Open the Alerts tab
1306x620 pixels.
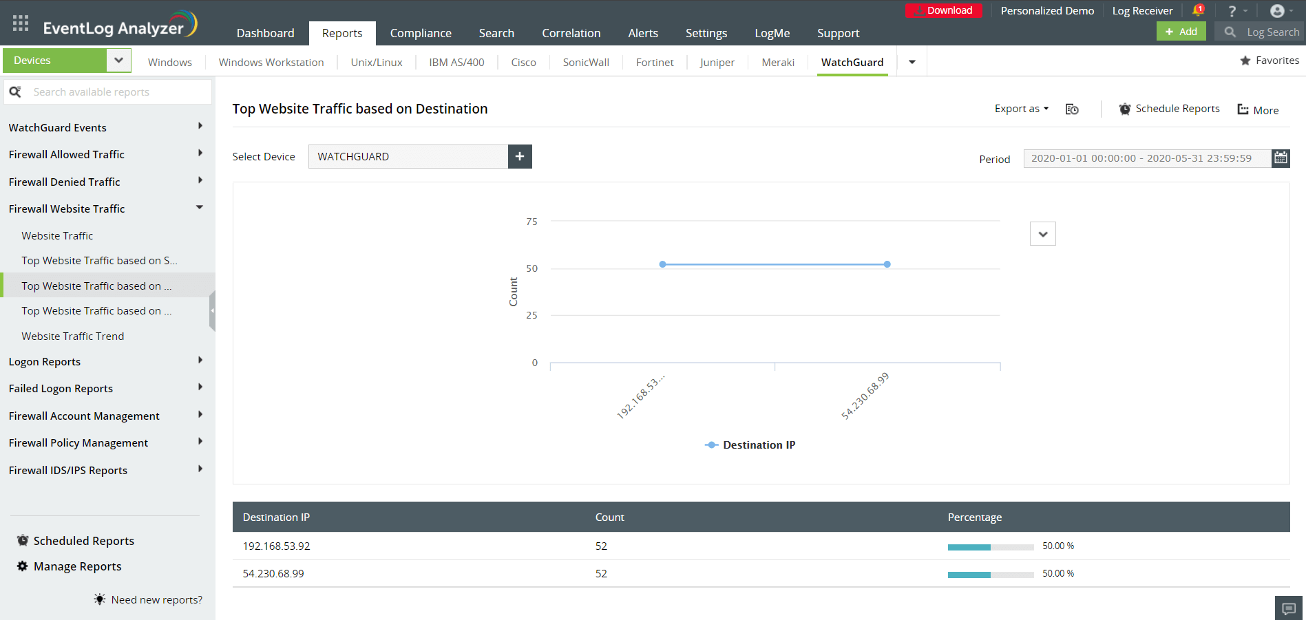point(643,33)
